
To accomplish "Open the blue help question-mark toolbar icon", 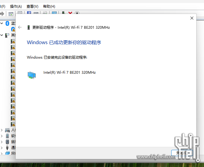I will click(29, 13).
